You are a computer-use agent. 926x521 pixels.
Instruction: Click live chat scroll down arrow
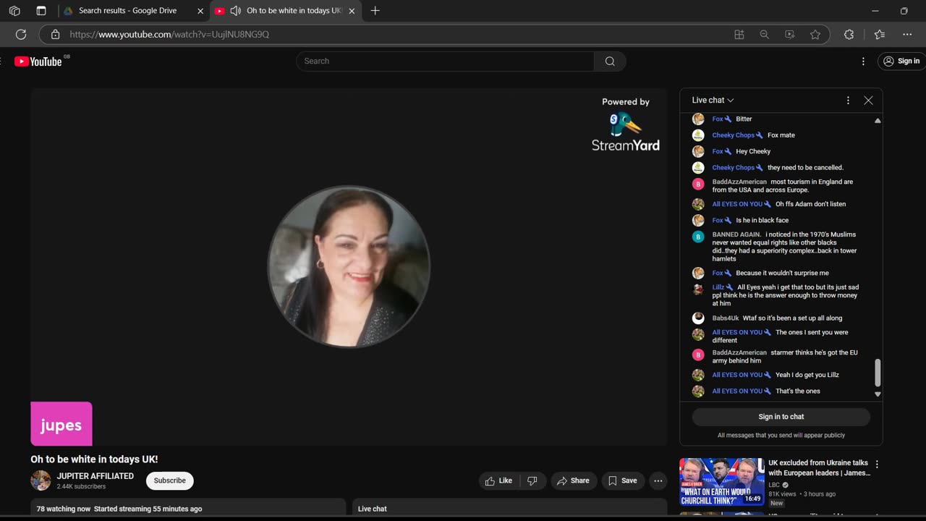click(878, 394)
